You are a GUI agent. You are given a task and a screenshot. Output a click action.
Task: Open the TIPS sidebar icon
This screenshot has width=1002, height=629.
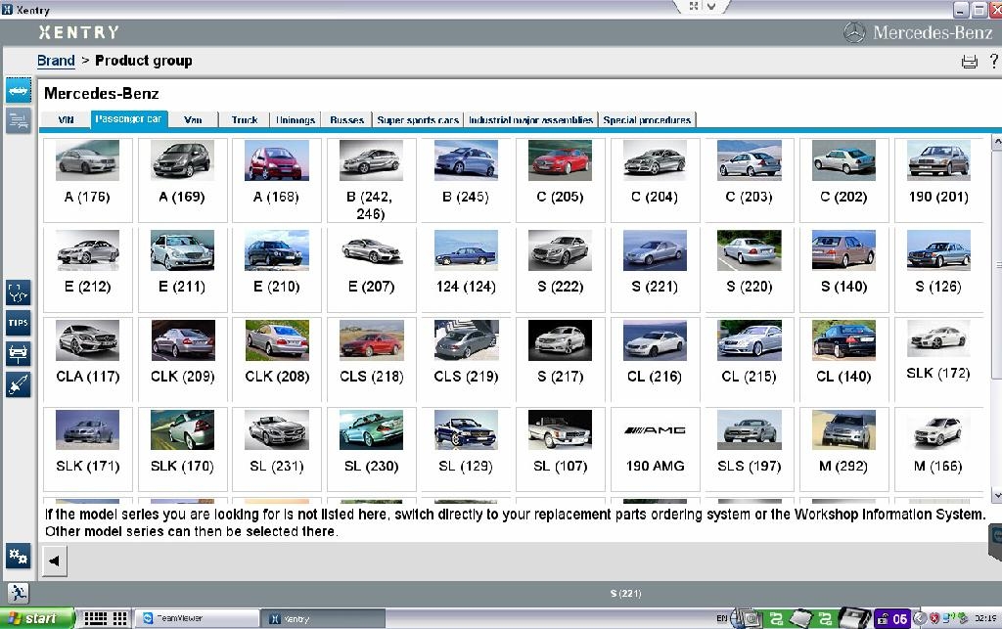(x=19, y=323)
